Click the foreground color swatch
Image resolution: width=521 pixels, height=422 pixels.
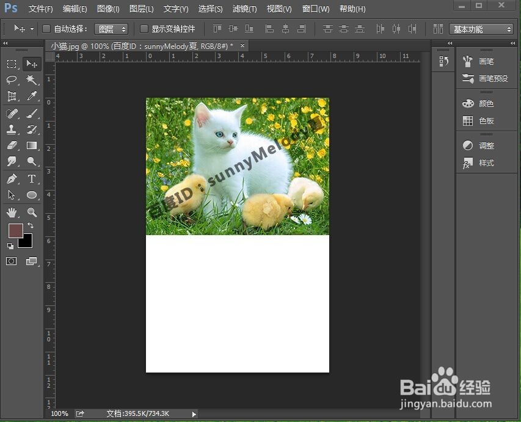point(15,230)
